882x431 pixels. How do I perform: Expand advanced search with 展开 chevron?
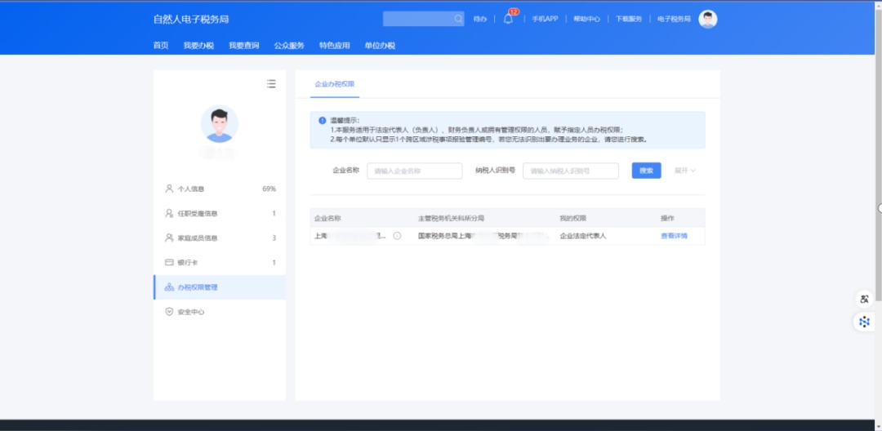click(x=684, y=171)
